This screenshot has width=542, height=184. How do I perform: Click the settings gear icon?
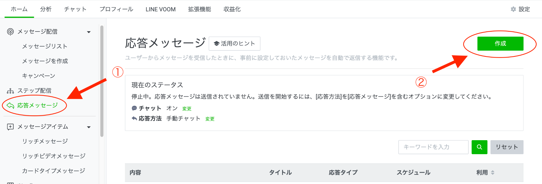coord(513,9)
